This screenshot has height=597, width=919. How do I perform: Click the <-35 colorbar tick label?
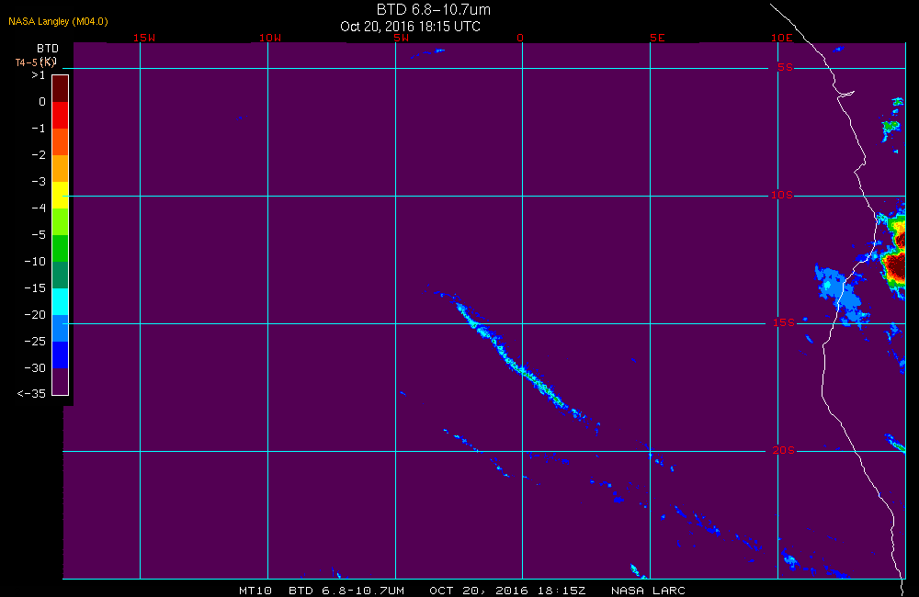coord(31,394)
